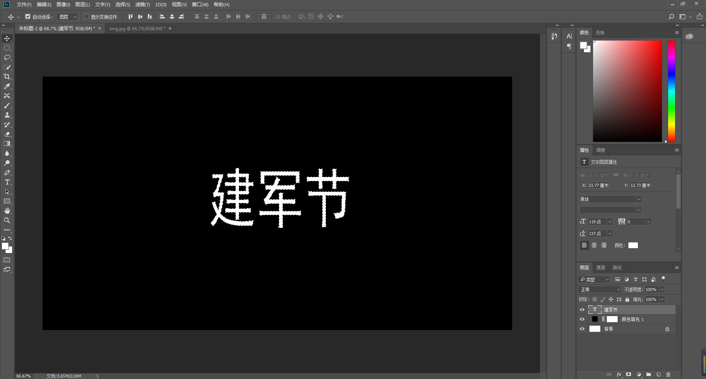Click the center text alignment button
Screen dimensions: 706x379
594,245
